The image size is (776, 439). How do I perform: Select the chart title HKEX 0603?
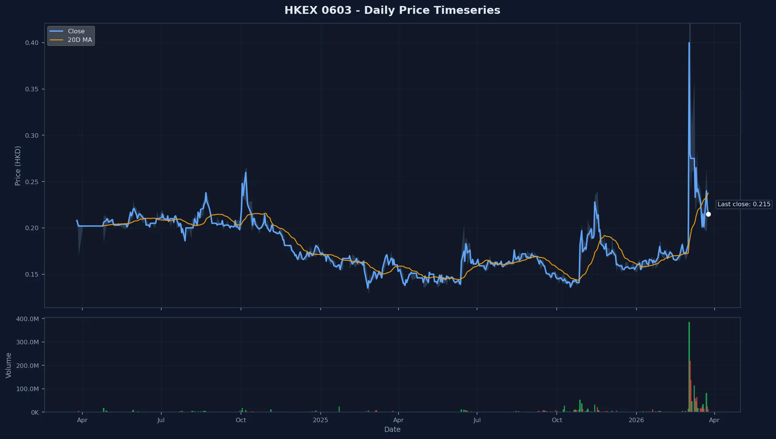pos(392,10)
